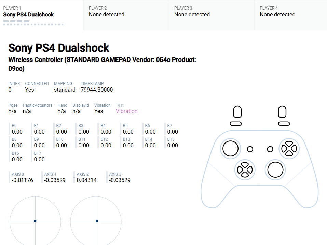Viewport: 327px width, 245px height.
Task: Click the right stick axis visualizer dot
Action: click(x=97, y=221)
